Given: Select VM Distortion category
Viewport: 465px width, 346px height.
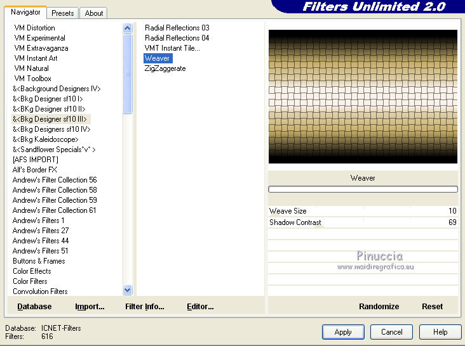Looking at the screenshot, I should point(35,28).
